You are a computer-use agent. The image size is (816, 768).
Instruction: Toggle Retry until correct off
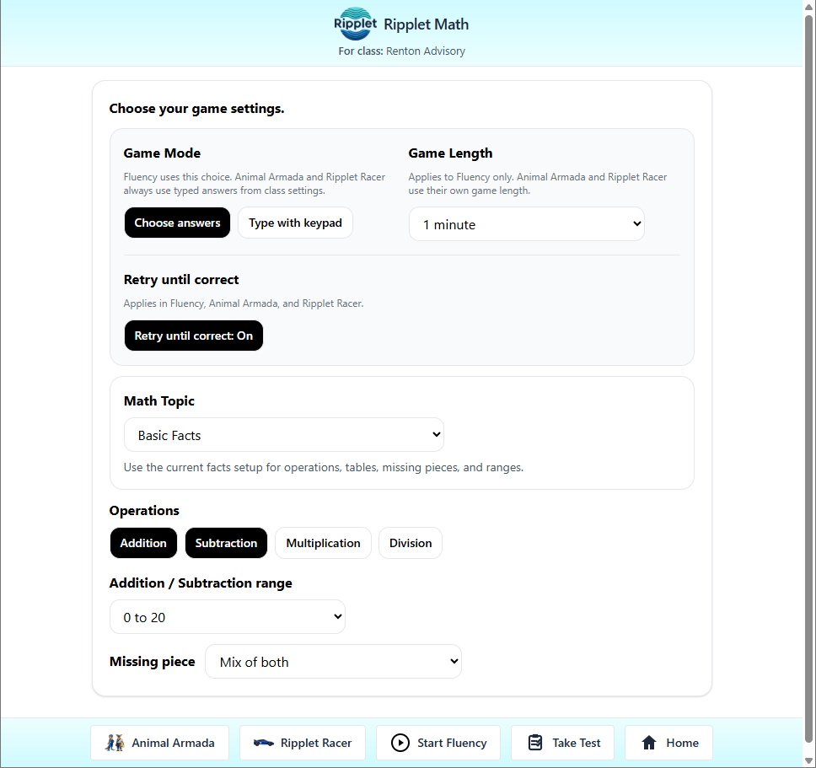coord(194,336)
